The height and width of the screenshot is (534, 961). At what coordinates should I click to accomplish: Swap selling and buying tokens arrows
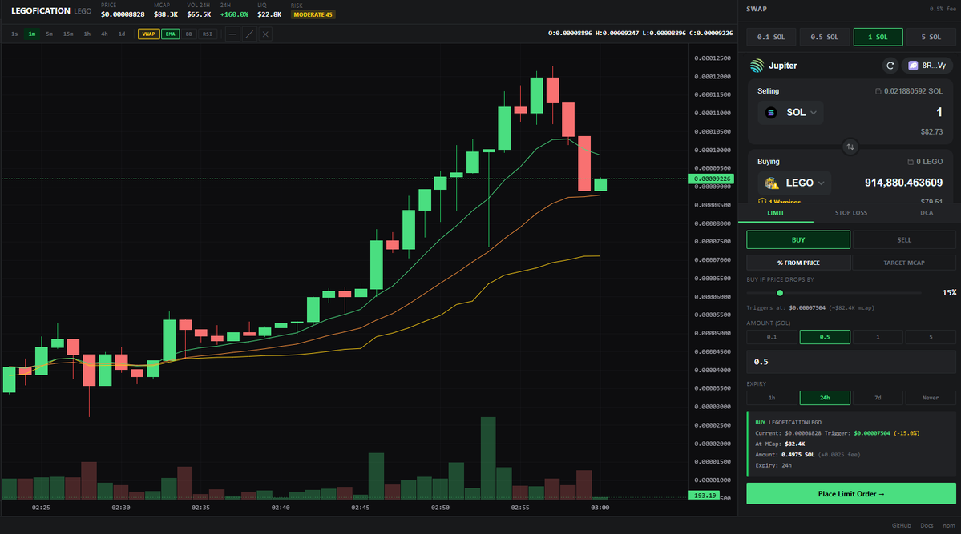tap(850, 147)
